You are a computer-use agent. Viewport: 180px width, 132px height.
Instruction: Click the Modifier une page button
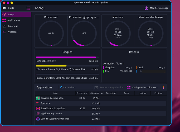(x=156, y=8)
